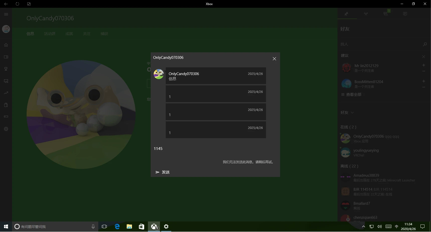This screenshot has height=232, width=431.
Task: Open the hamburger menu in sidebar
Action: point(6,14)
